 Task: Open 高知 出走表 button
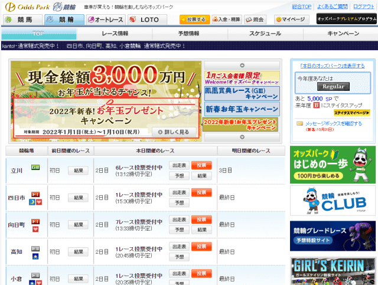tap(179, 247)
